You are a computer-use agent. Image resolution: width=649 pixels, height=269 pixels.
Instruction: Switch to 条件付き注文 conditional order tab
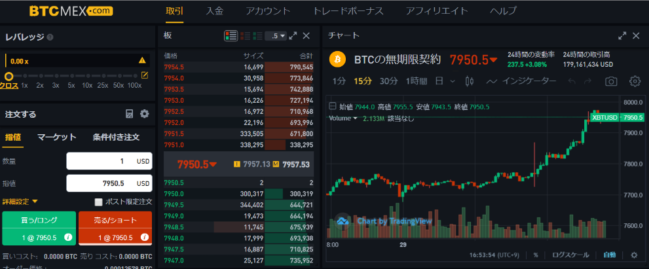point(116,137)
